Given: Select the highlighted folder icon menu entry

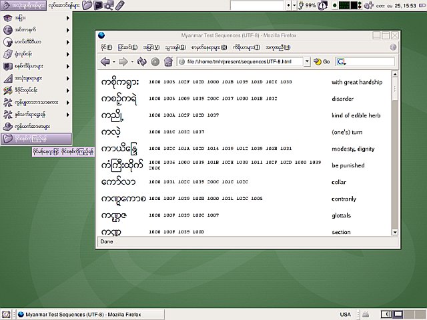Looking at the screenshot, I should [35, 139].
